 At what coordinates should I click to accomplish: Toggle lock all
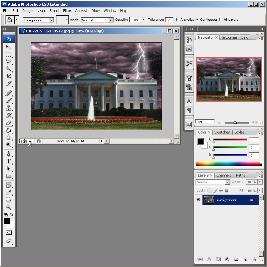pyautogui.click(x=227, y=191)
